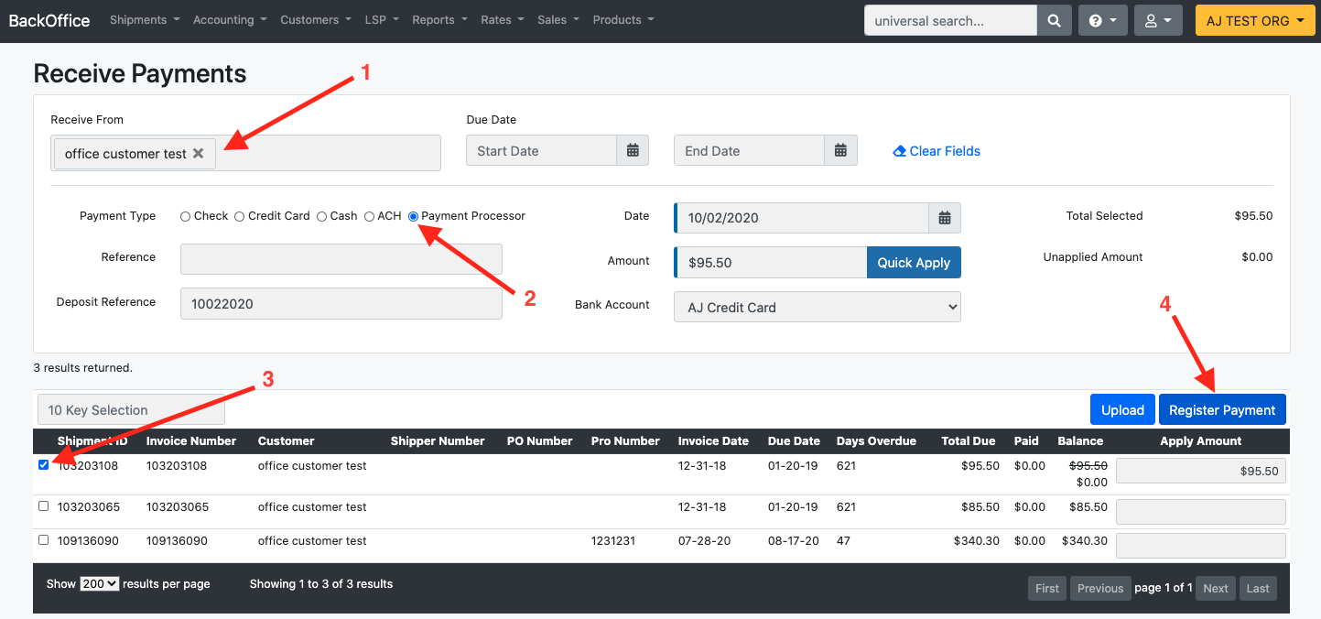Click the Upload button

coord(1121,408)
